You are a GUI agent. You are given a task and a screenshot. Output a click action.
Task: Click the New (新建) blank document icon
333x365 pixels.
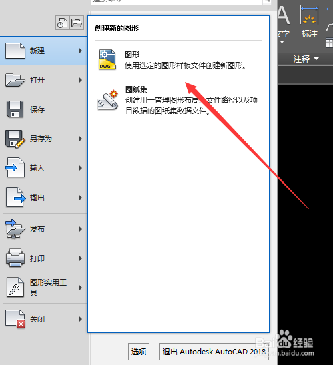15,51
